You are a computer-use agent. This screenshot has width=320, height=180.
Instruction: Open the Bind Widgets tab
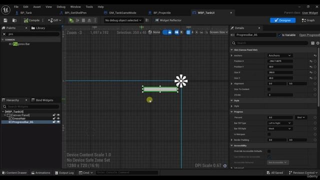pos(42,100)
